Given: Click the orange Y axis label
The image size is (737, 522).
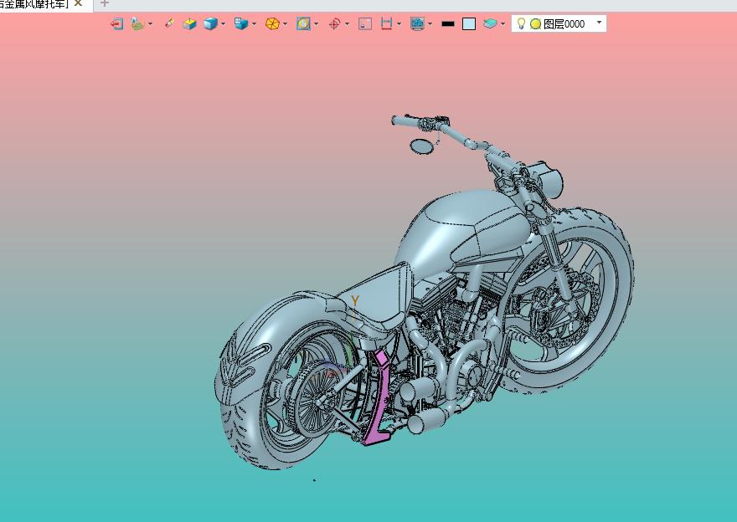Looking at the screenshot, I should [x=355, y=300].
